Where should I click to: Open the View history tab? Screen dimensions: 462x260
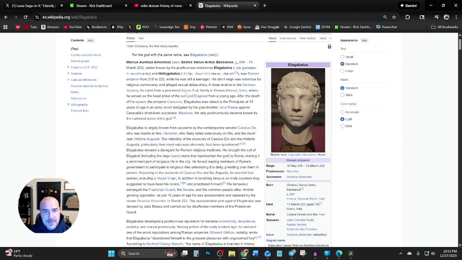(x=308, y=38)
